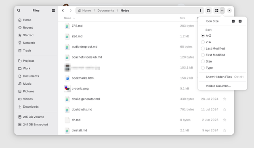Click the ZFS.md document icon
This screenshot has height=148, width=254.
point(67,26)
